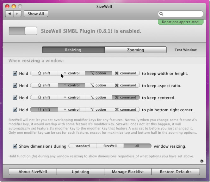Select command for keep centered

(126, 97)
